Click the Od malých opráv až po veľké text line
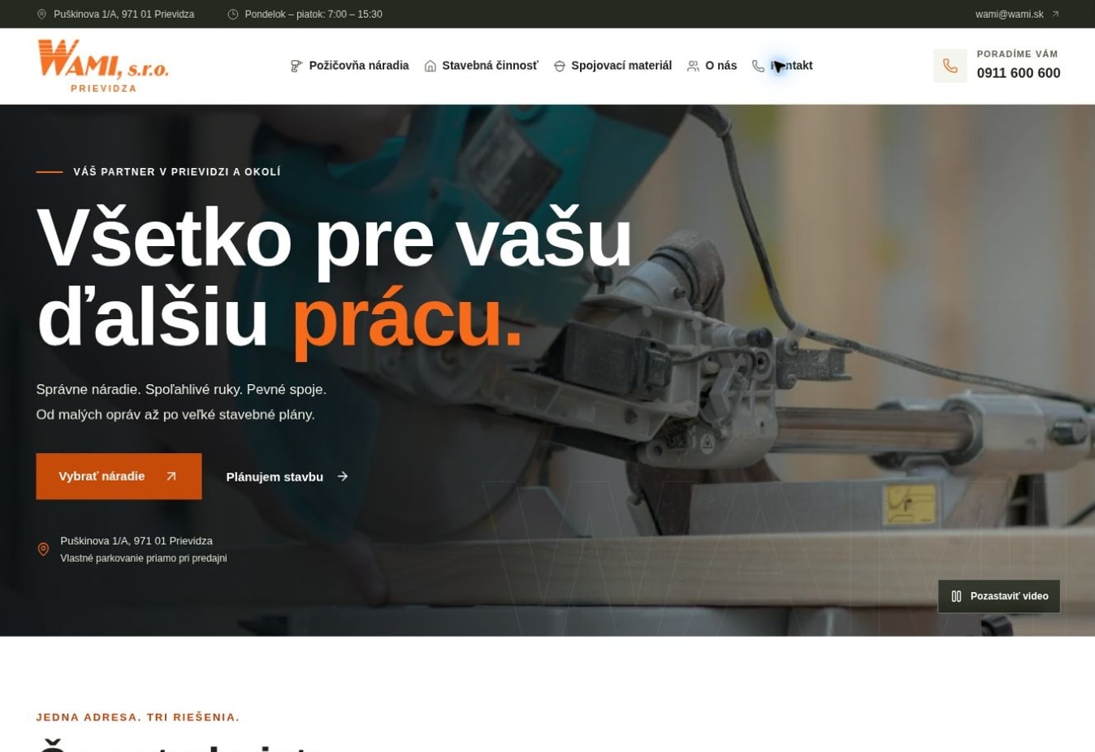This screenshot has height=752, width=1095. click(175, 415)
